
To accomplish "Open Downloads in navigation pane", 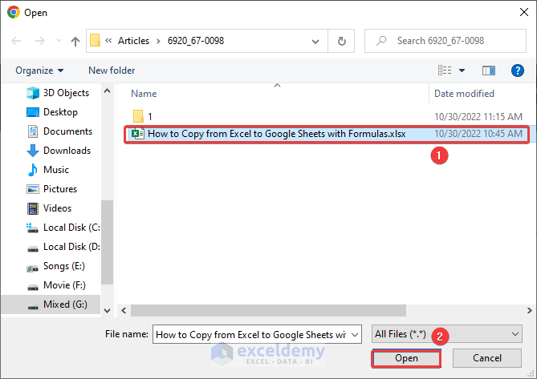I will pos(59,151).
